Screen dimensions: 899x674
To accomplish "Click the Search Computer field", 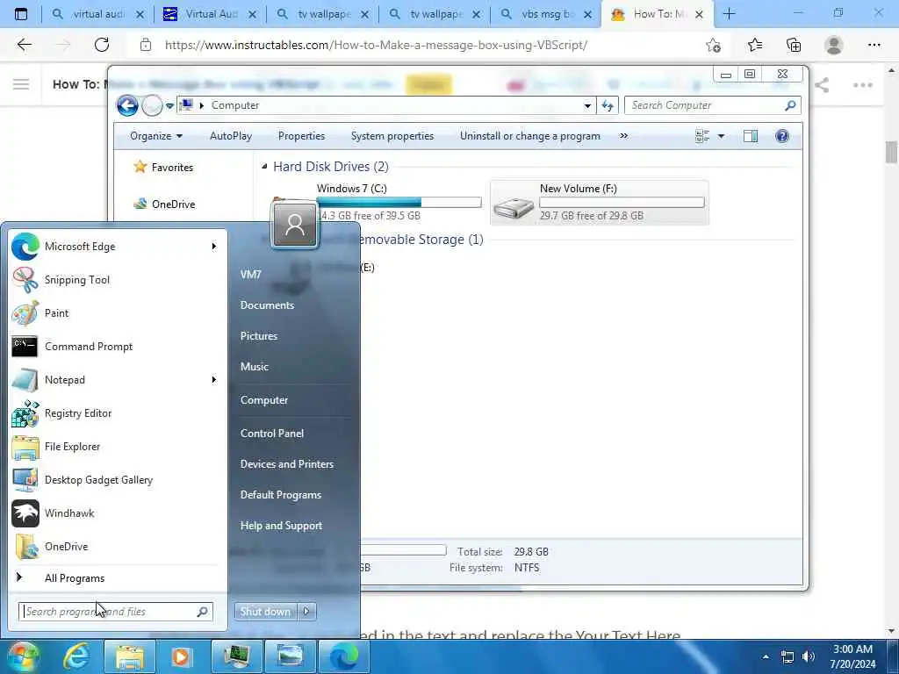I will click(712, 105).
